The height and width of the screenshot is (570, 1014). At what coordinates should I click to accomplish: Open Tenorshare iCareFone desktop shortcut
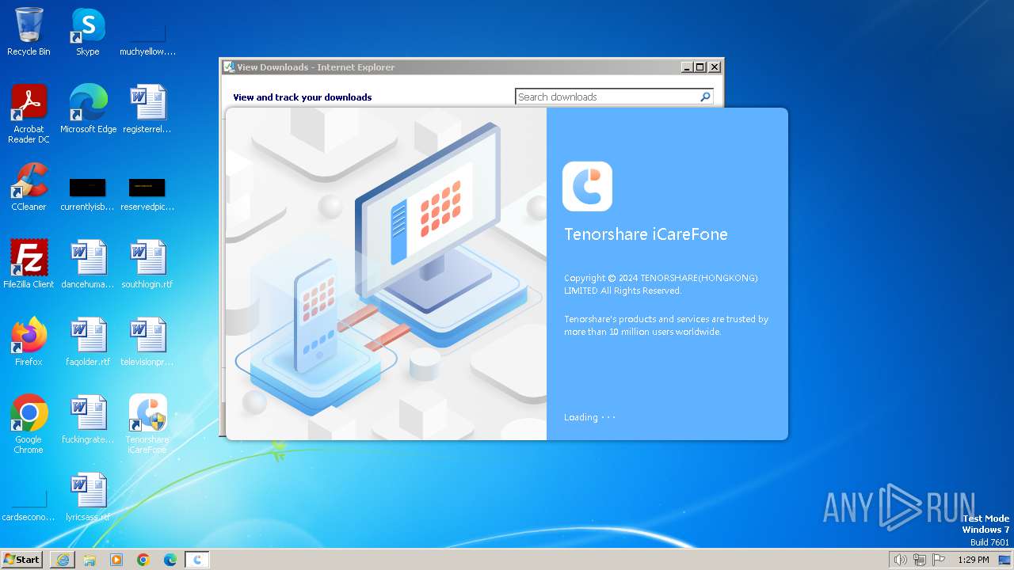coord(147,424)
